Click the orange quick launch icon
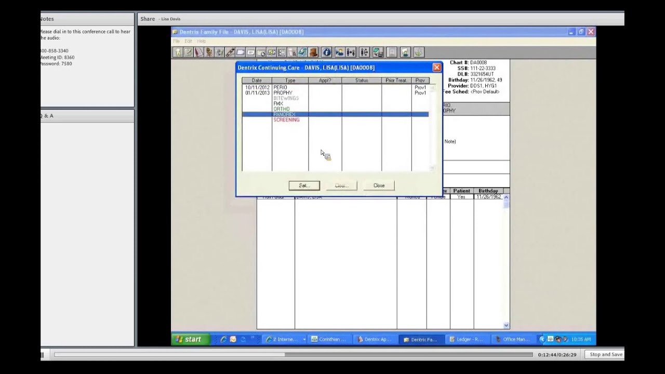Screen dimensions: 665x374 click(x=233, y=339)
